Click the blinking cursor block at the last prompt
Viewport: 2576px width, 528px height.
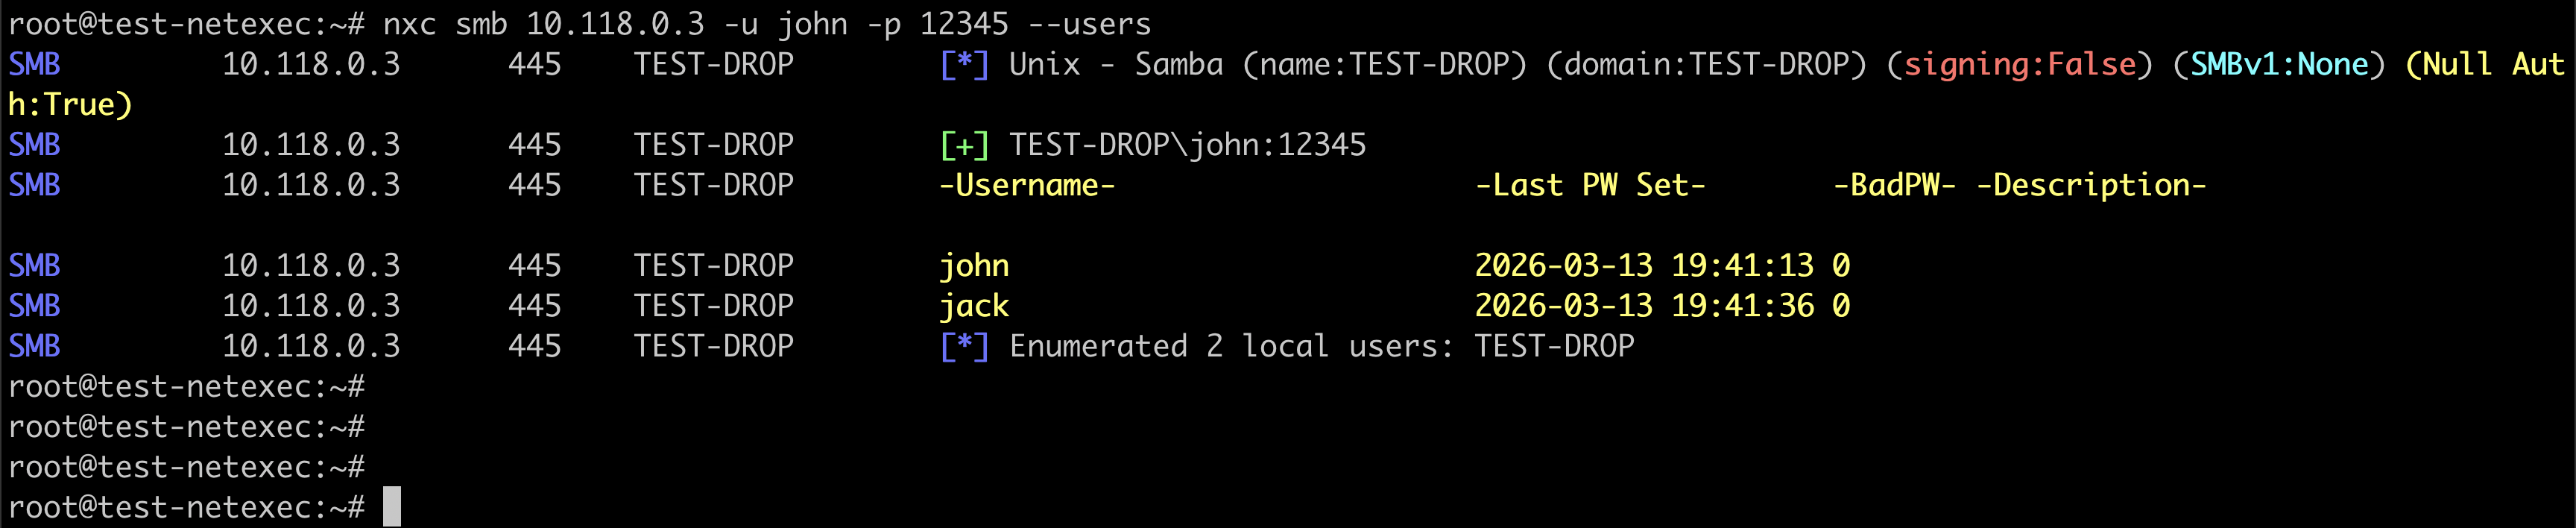pyautogui.click(x=391, y=507)
